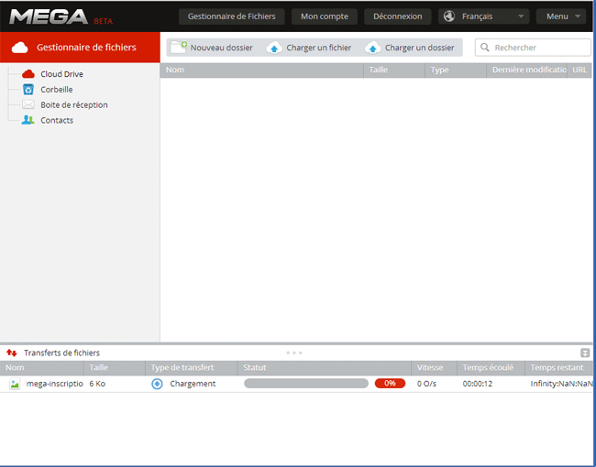Click the three-dot panel resize handle
This screenshot has width=596, height=467.
[x=294, y=353]
